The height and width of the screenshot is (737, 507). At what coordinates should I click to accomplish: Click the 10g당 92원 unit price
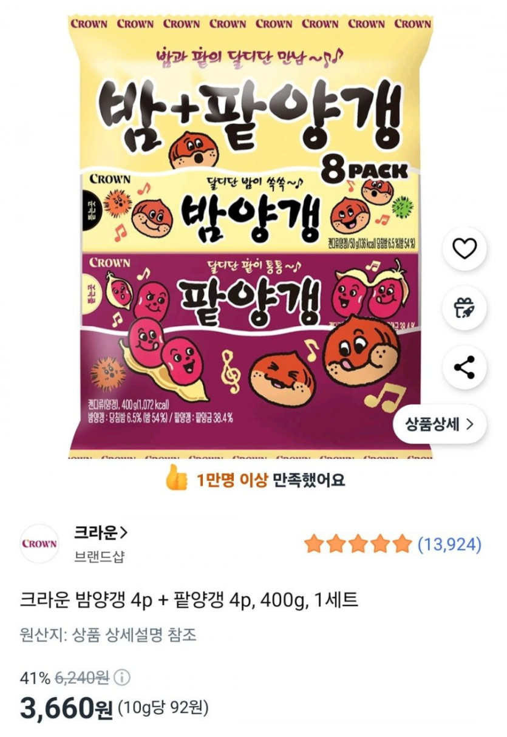163,708
